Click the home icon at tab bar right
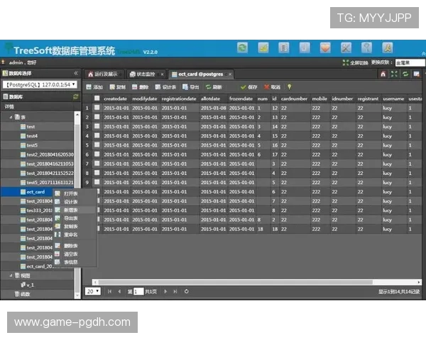Image resolution: width=426 pixels, height=340 pixels. 383,74
